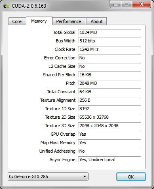Image resolution: width=154 pixels, height=189 pixels.
Task: Open the Performance tab
Action: click(69, 21)
